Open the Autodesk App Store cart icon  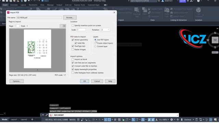tap(188, 1)
